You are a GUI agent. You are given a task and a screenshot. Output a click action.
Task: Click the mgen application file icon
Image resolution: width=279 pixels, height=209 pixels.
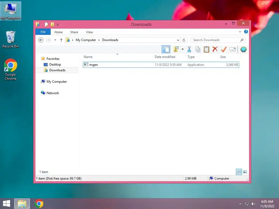(86, 64)
